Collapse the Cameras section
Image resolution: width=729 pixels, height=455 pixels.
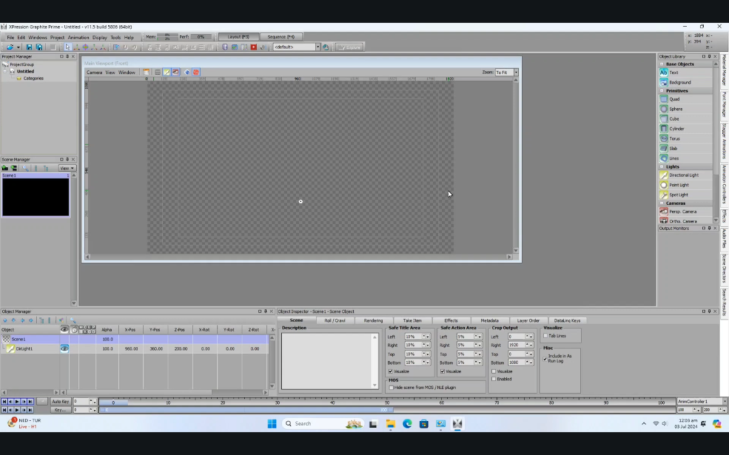661,203
